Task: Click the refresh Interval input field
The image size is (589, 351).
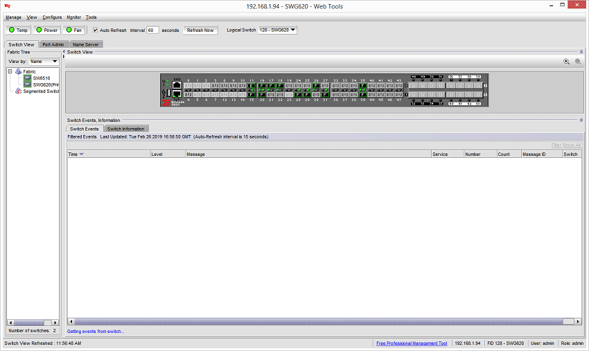Action: point(152,30)
